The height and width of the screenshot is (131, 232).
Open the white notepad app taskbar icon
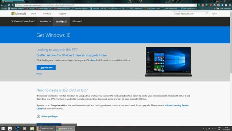[x=10, y=128]
